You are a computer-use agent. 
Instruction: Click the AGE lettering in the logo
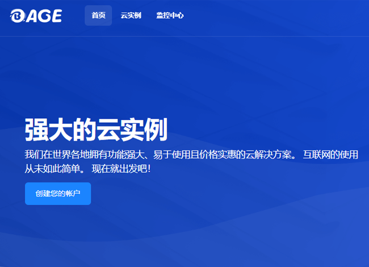[43, 16]
